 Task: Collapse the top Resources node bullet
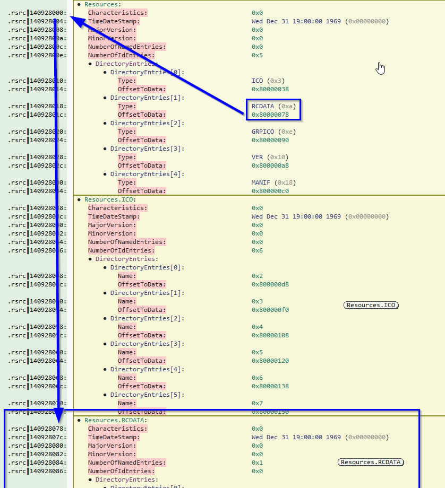[x=79, y=4]
